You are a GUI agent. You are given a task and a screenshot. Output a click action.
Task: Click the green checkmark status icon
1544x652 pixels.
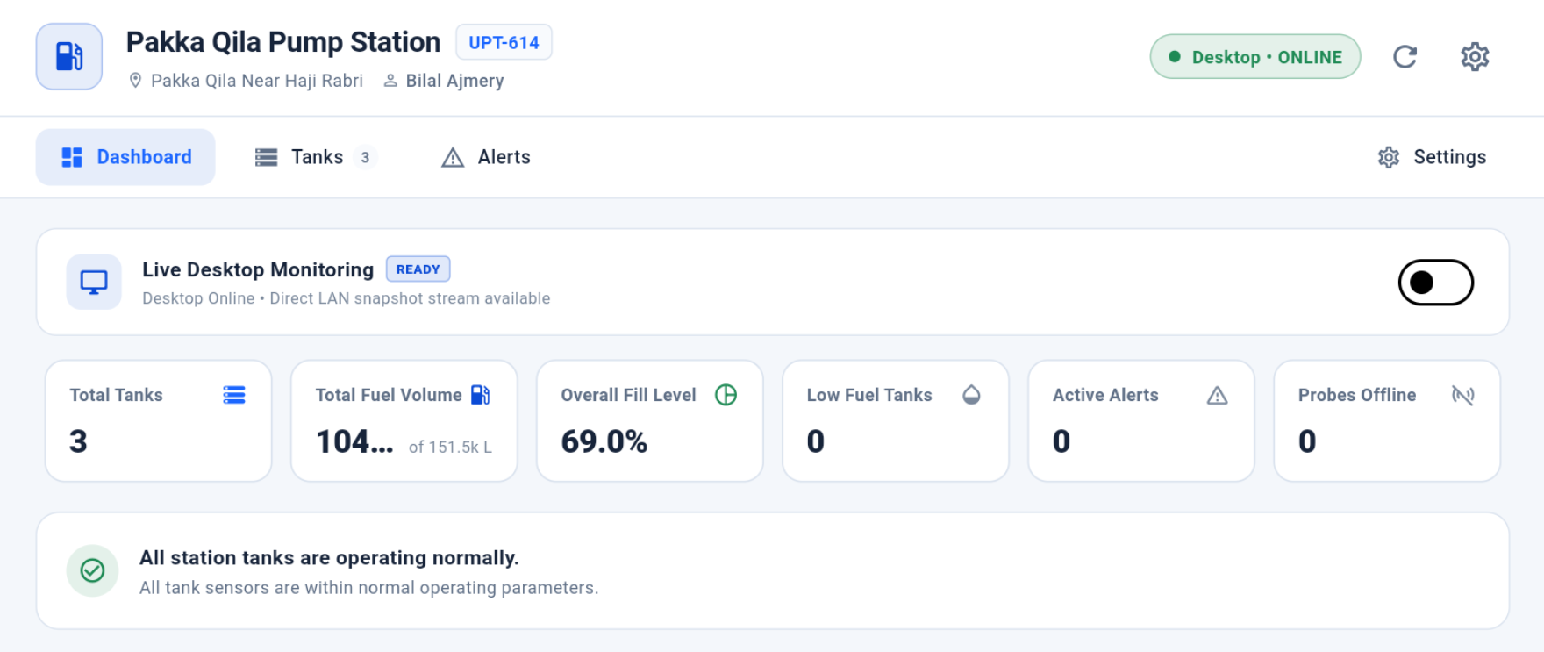click(x=93, y=571)
